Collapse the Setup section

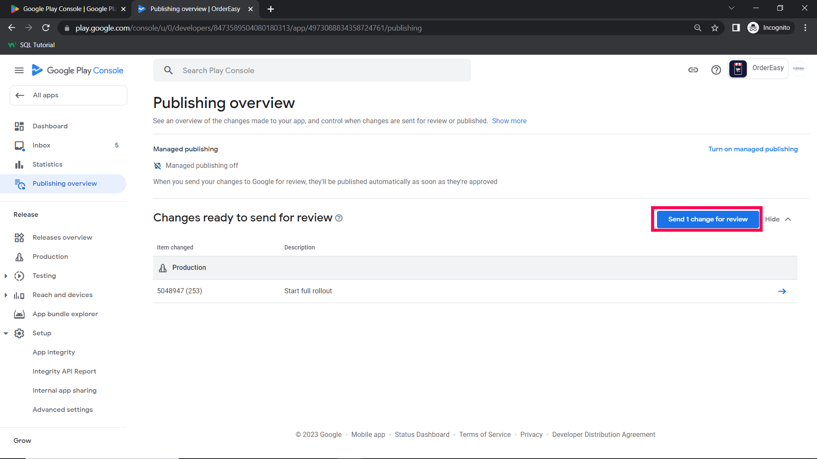pyautogui.click(x=6, y=333)
